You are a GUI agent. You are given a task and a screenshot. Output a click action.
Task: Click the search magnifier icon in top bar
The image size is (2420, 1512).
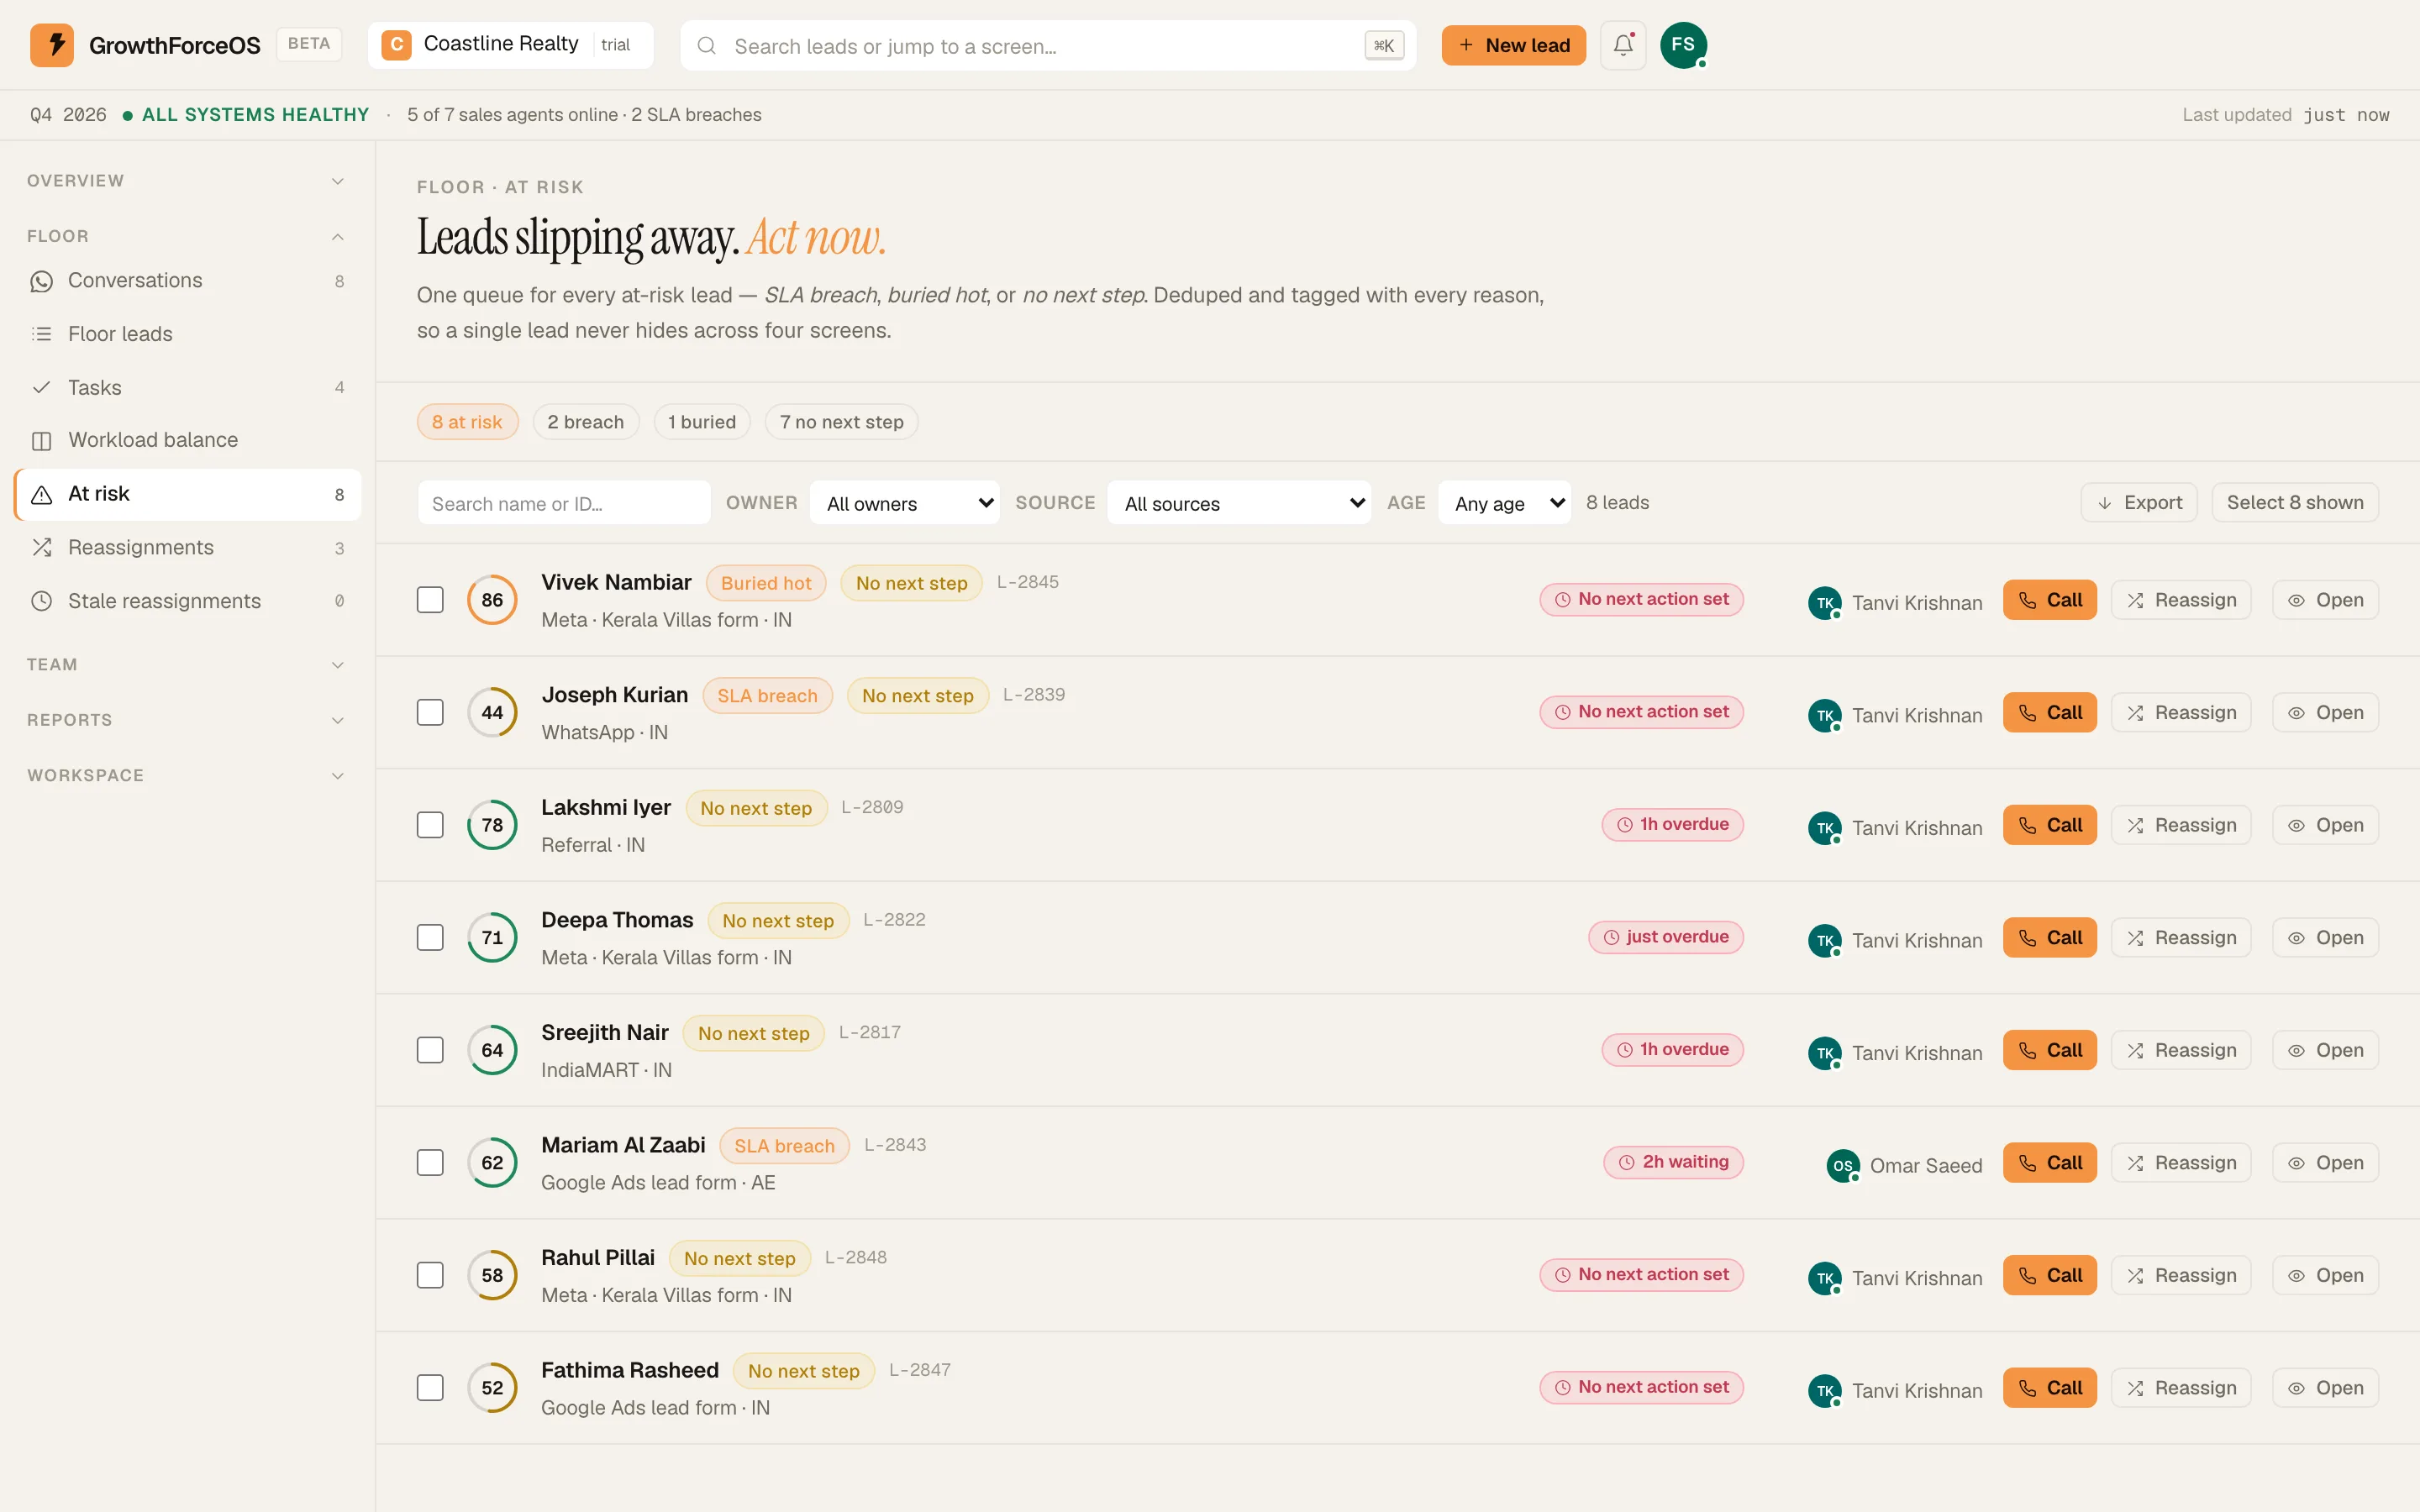coord(707,46)
